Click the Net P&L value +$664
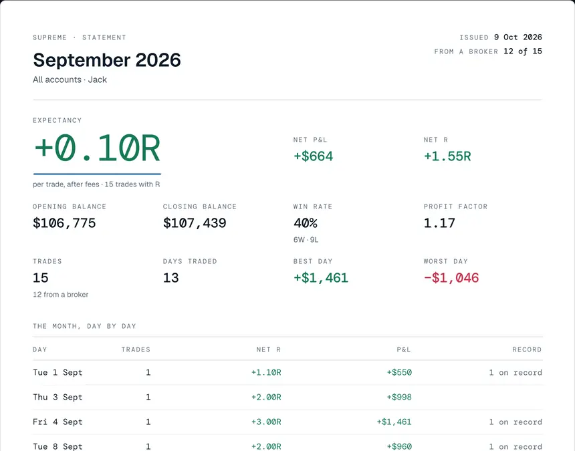This screenshot has height=451, width=575. pyautogui.click(x=313, y=156)
